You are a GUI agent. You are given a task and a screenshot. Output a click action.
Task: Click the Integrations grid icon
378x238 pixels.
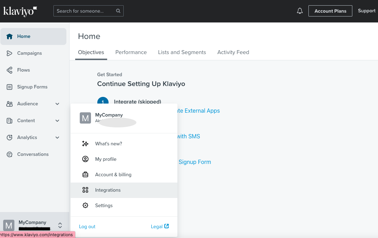click(x=85, y=190)
